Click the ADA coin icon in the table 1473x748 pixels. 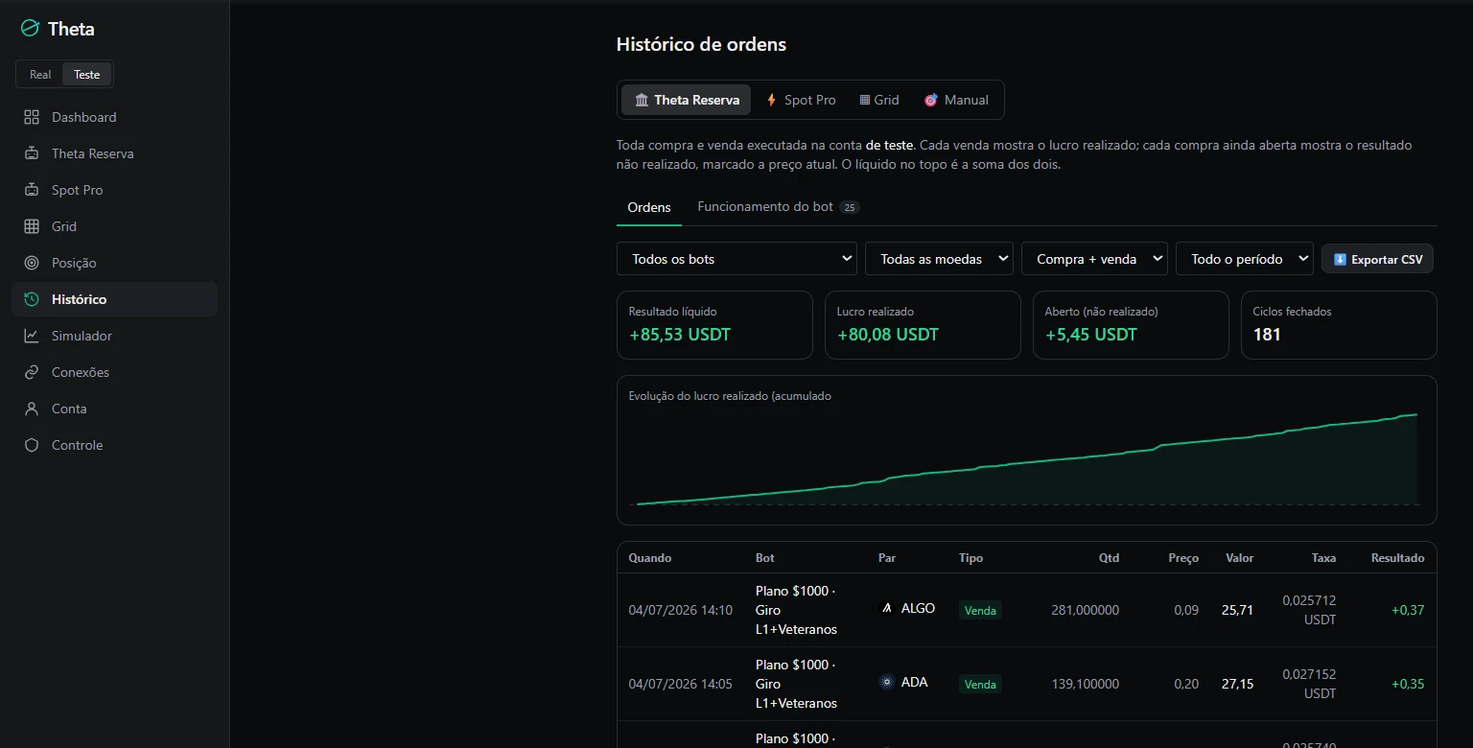pyautogui.click(x=887, y=682)
